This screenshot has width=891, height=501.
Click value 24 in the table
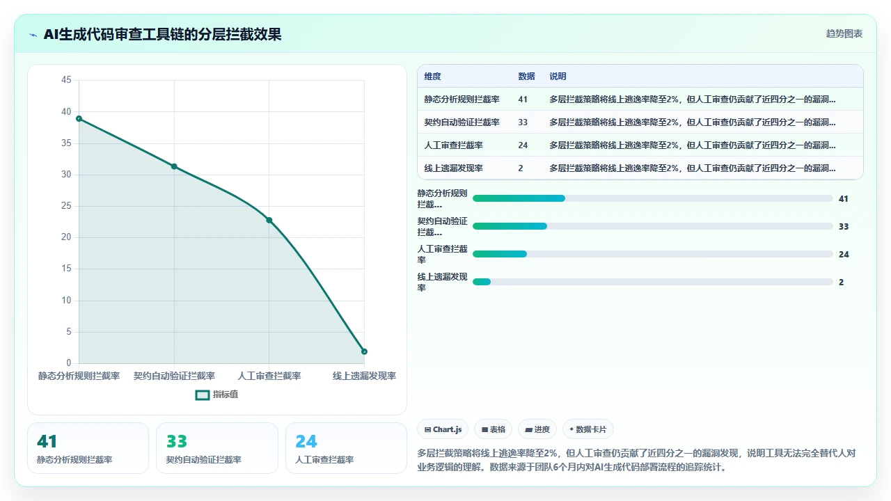tap(523, 145)
